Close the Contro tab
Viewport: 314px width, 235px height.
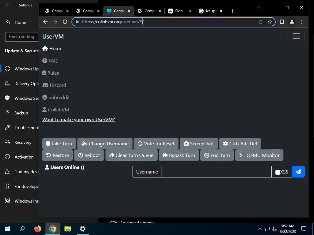point(129,11)
